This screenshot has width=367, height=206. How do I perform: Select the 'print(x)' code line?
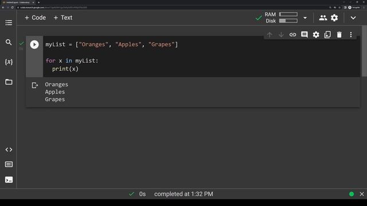point(65,69)
